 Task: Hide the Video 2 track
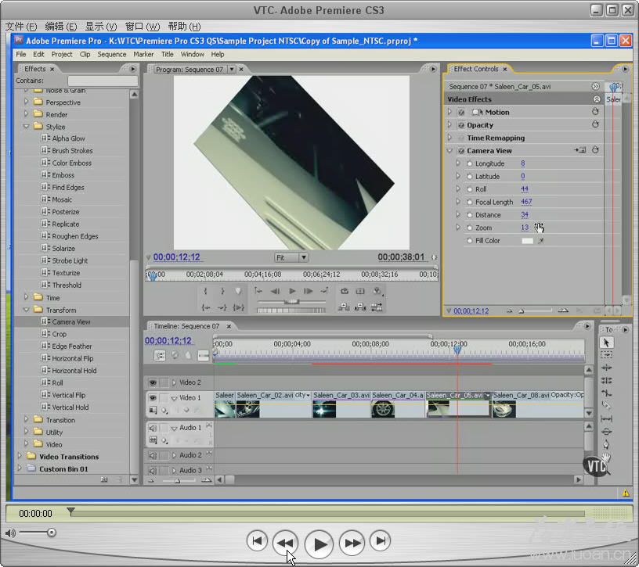click(x=153, y=382)
